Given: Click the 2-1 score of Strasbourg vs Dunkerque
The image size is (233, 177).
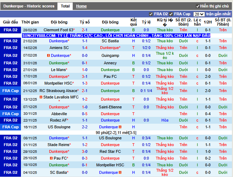Looking at the screenshot, I should click(85, 91).
